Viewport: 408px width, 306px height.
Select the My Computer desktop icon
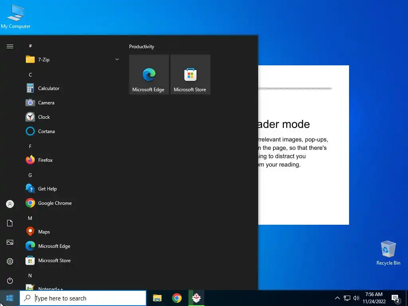[16, 17]
